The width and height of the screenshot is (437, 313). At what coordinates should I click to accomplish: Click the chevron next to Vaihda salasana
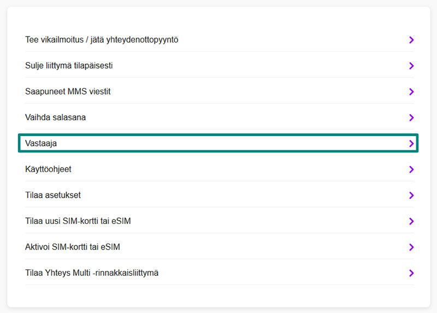pyautogui.click(x=411, y=117)
